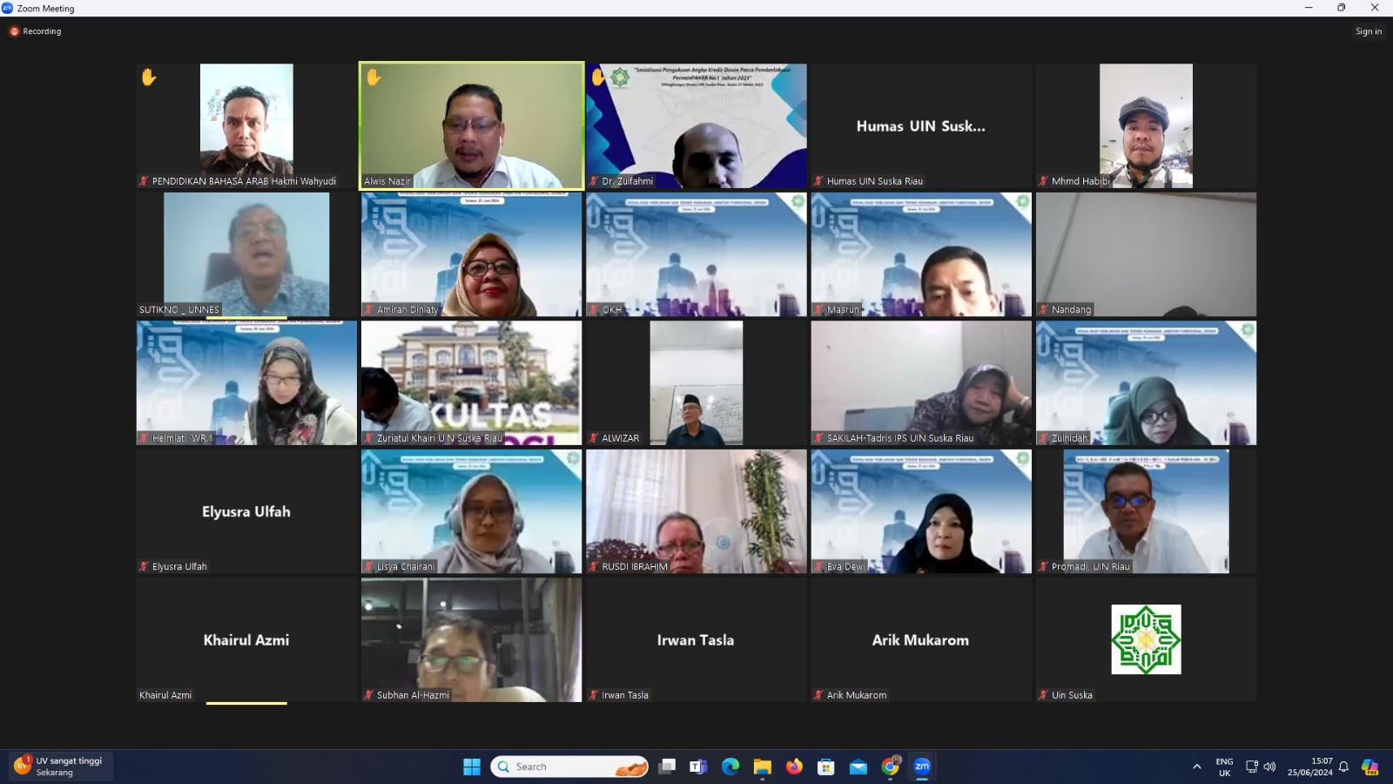Open Google Chrome from the taskbar
Screen dimensions: 1393x784
[x=890, y=767]
